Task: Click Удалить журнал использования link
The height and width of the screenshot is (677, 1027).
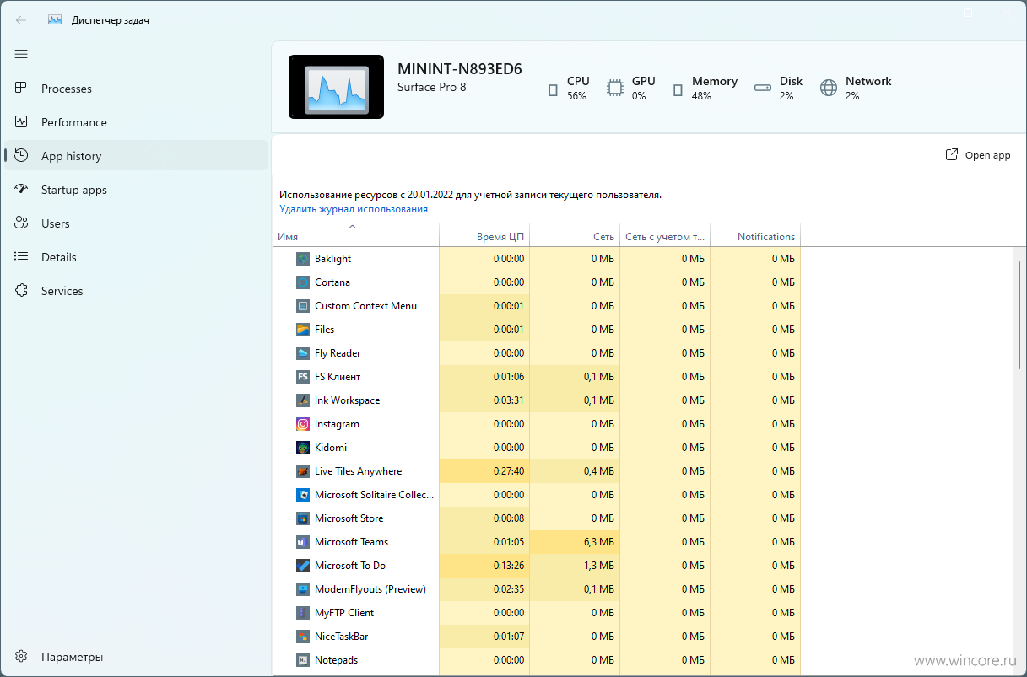Action: coord(354,209)
